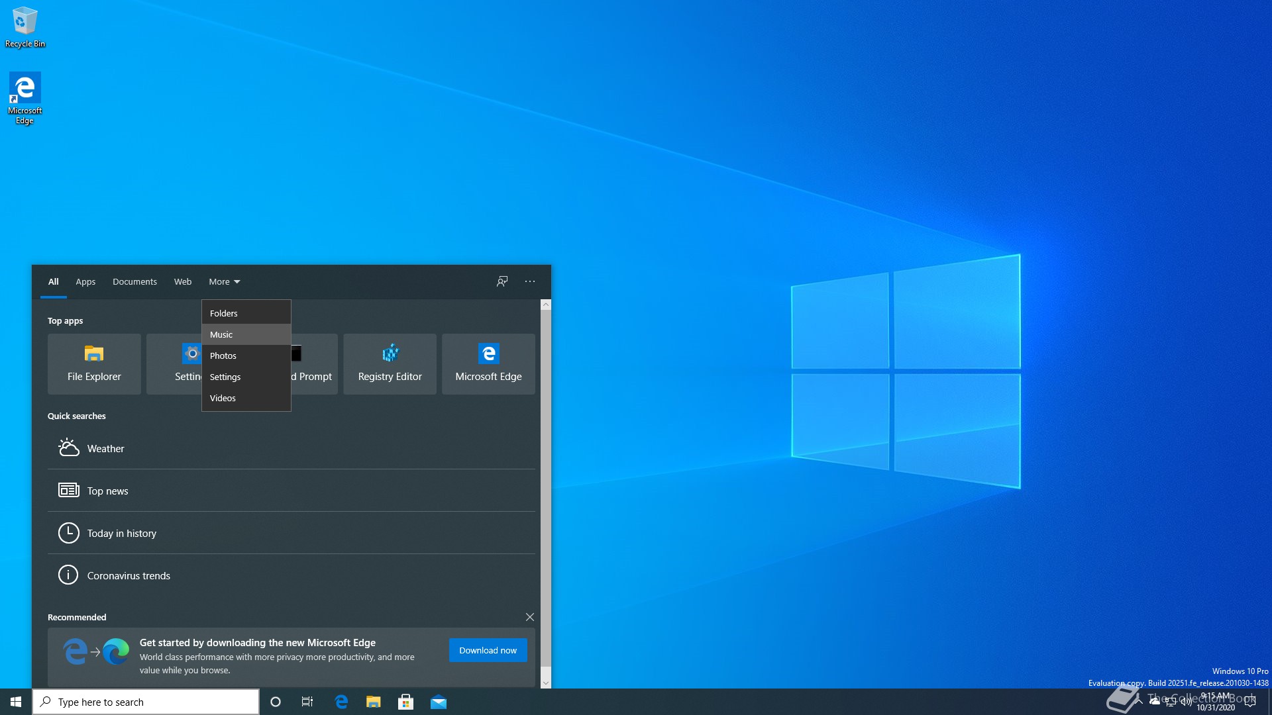This screenshot has height=715, width=1272.
Task: Open Recycle Bin desktop icon
Action: (x=25, y=26)
